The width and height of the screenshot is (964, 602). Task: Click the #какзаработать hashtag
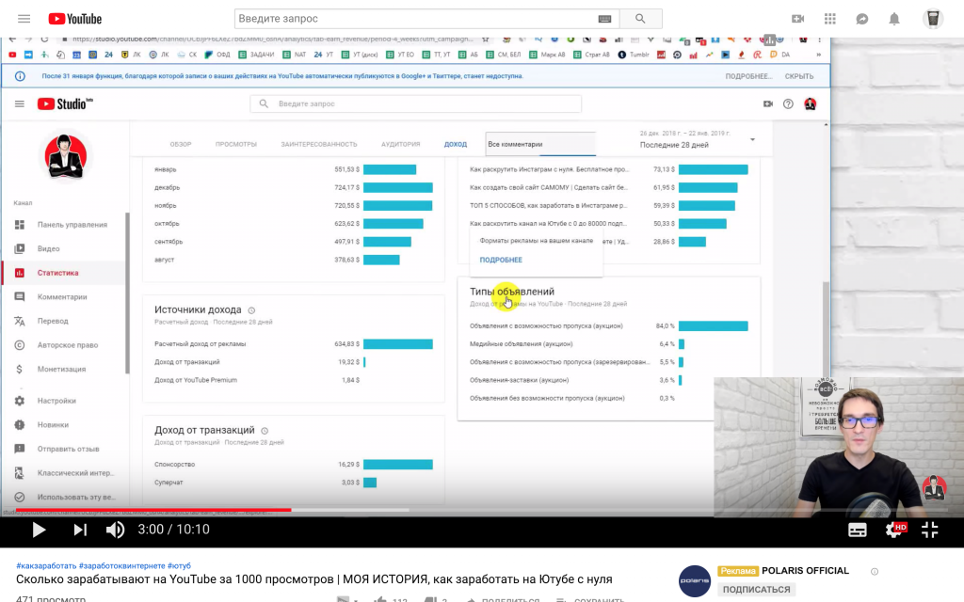coord(46,565)
